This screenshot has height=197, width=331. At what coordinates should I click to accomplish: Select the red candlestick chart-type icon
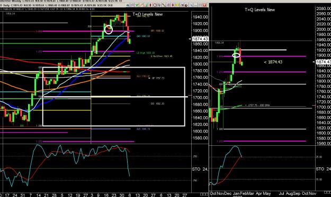(x=150, y=5)
